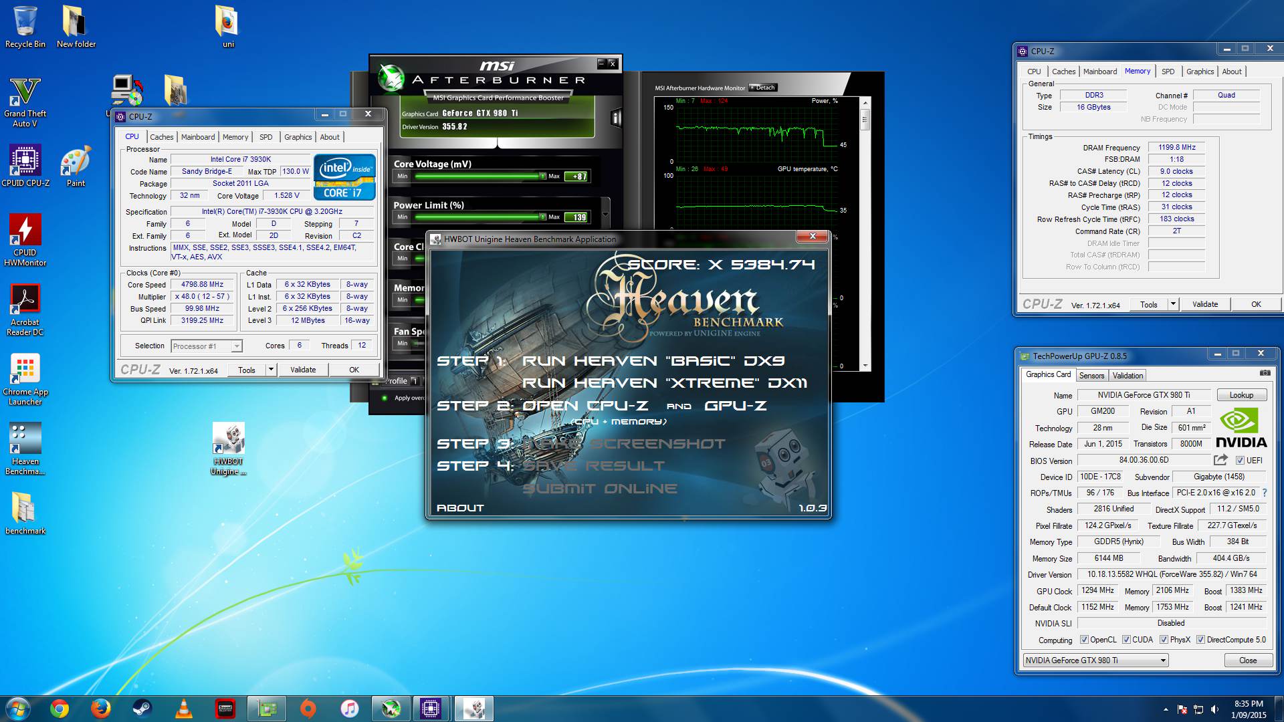Click About in HWBOT Heaven window
The width and height of the screenshot is (1284, 722).
460,508
